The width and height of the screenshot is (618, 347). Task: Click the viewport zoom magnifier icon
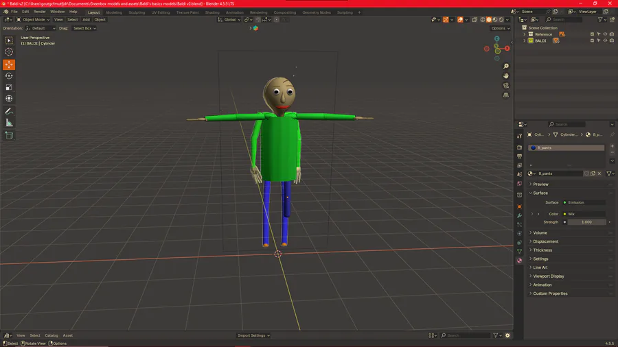(505, 66)
